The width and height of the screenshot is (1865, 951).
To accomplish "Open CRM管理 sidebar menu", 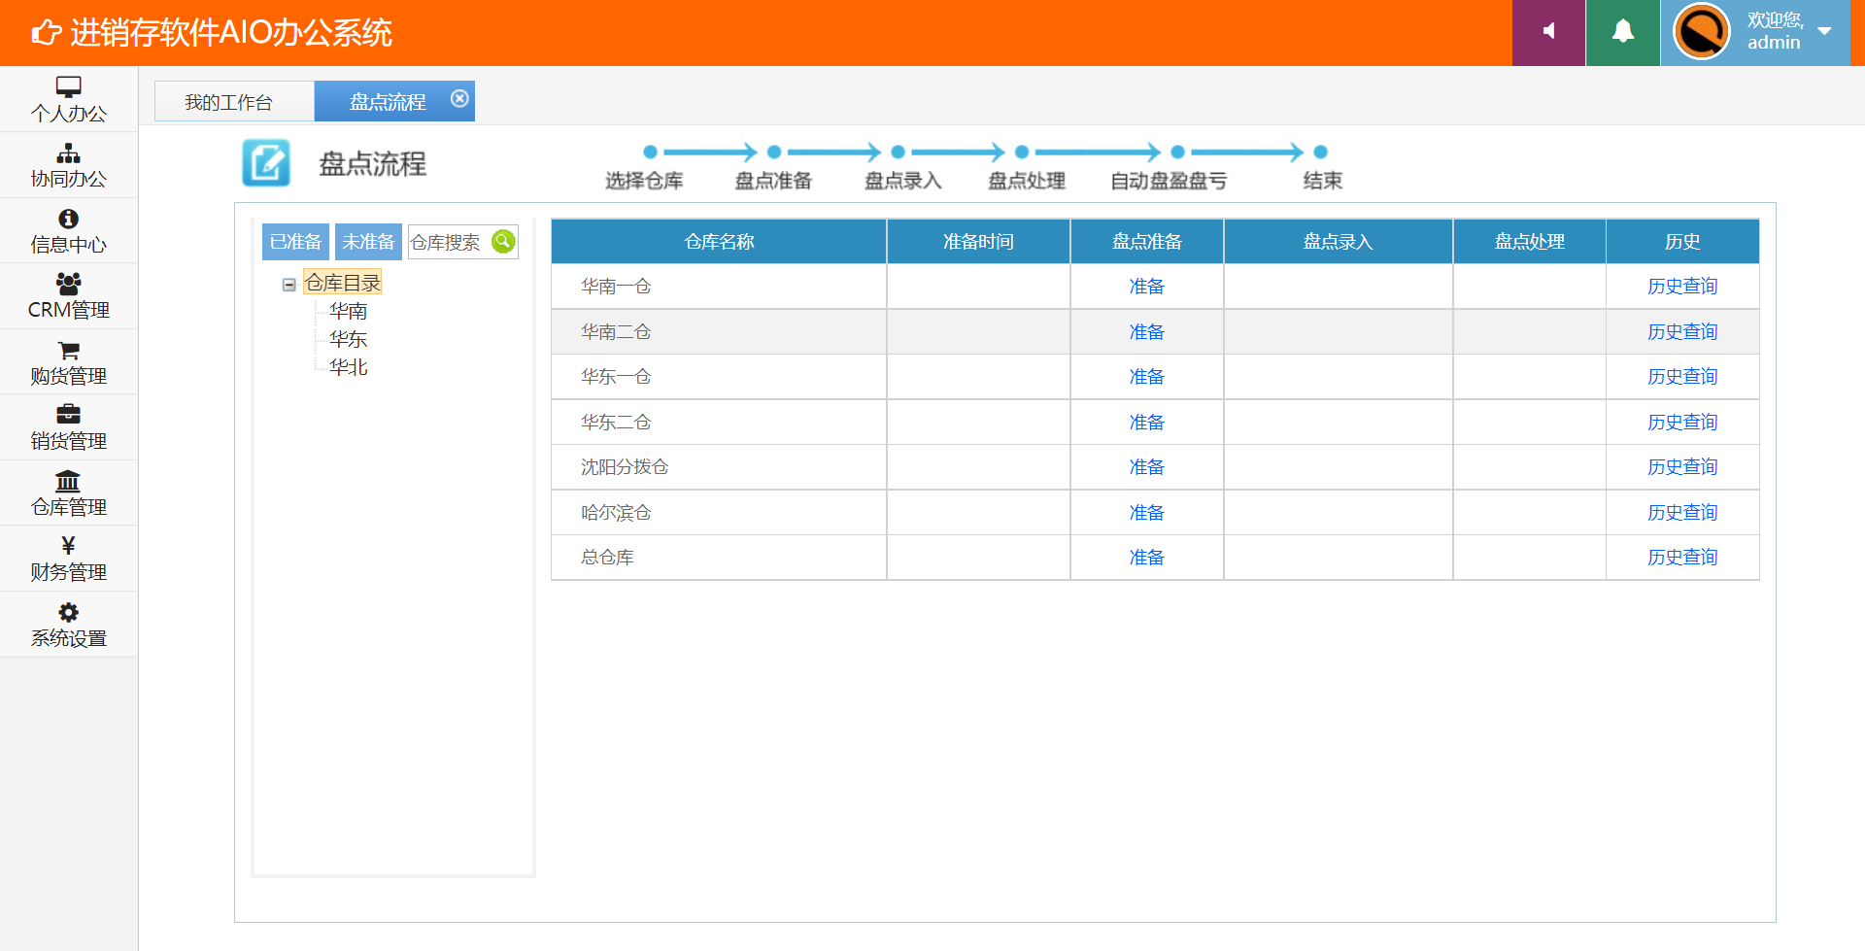I will tap(68, 296).
